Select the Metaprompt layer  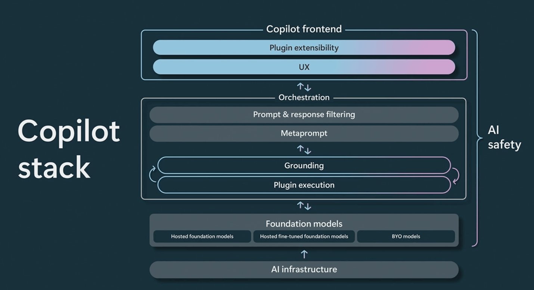pyautogui.click(x=304, y=133)
